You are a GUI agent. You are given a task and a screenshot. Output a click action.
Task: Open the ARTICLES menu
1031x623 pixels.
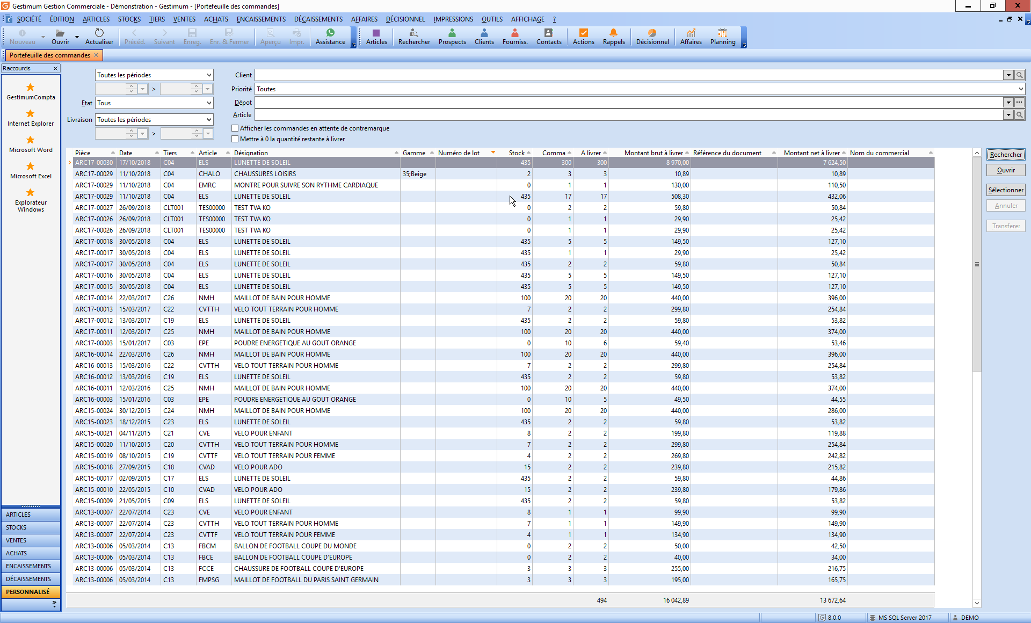(x=96, y=19)
